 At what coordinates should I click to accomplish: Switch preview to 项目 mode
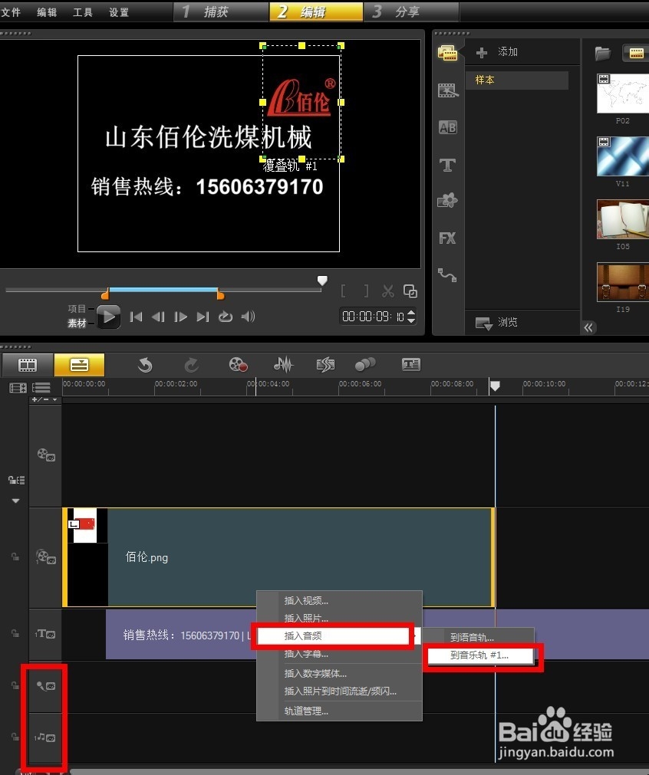tap(77, 309)
